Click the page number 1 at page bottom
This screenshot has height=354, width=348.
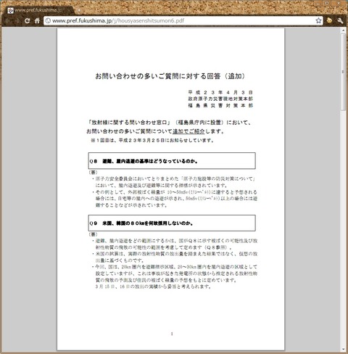tap(172, 334)
